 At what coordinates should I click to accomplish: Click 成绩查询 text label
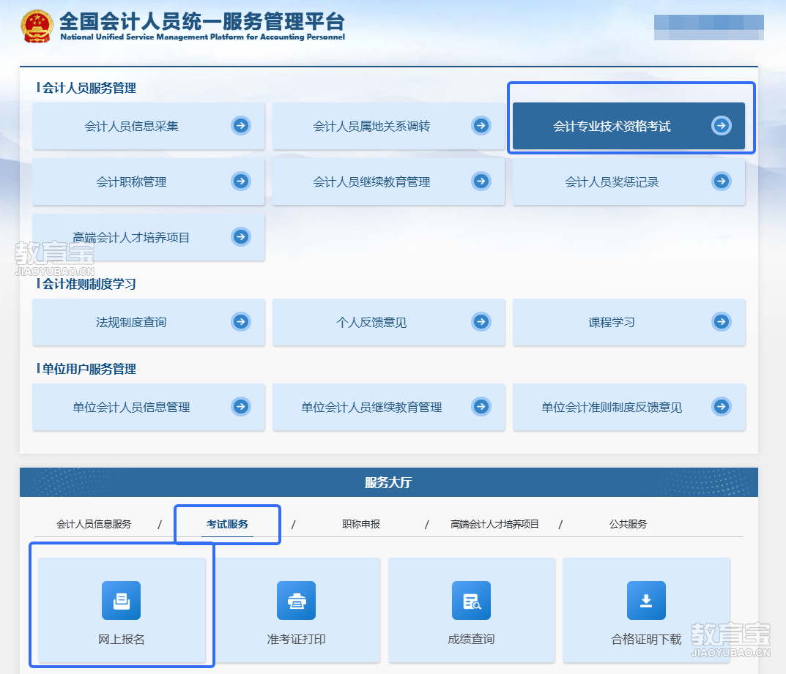tap(471, 639)
